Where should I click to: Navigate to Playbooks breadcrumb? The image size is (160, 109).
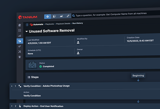[50, 24]
